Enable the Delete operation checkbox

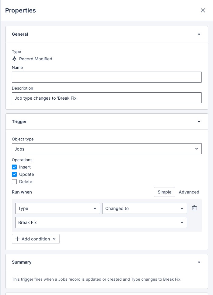click(x=14, y=182)
